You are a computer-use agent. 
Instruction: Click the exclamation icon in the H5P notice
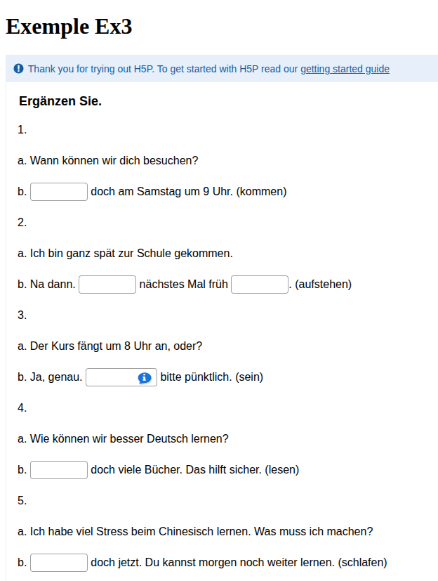click(18, 69)
